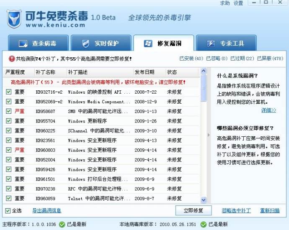This screenshot has height=230, width=289.
Task: Sort by 严重程度 column header
Action: pos(18,72)
